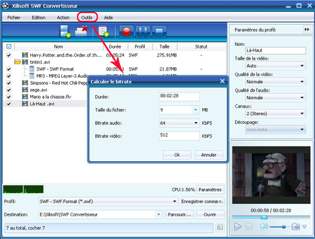Click the CPU usage graph

(23, 189)
